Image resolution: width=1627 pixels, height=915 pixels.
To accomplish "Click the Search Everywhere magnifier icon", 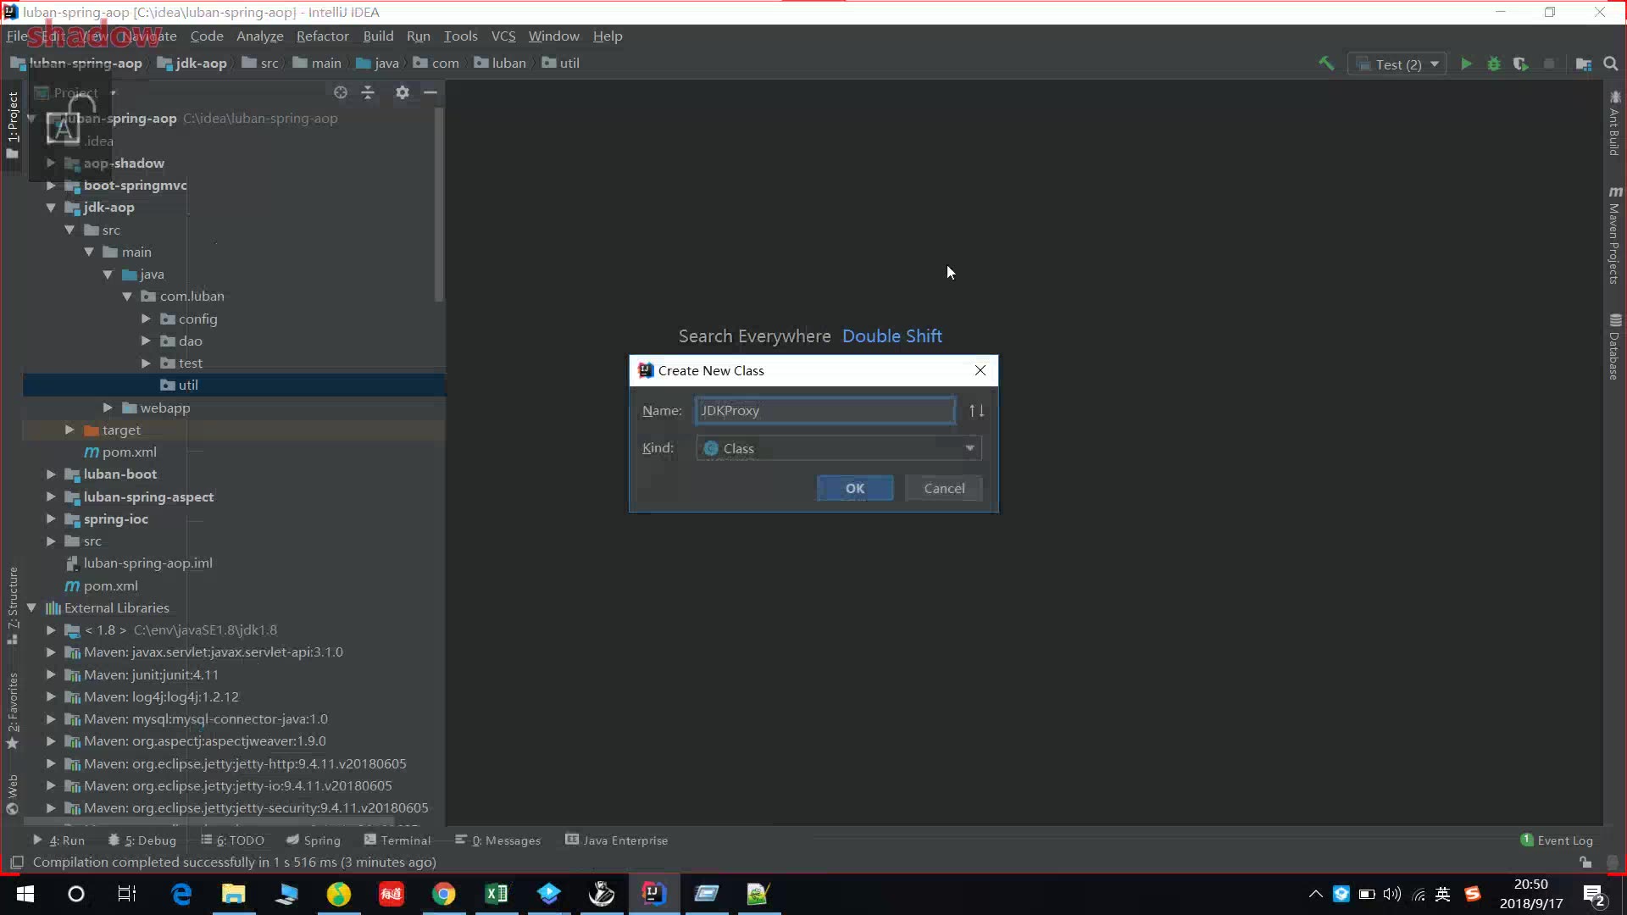I will point(1611,64).
